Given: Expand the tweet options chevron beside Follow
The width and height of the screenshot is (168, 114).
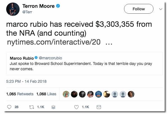Looking at the screenshot, I should click(x=160, y=9).
